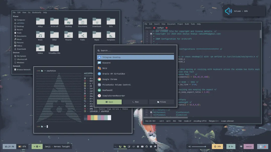Image resolution: width=271 pixels, height=152 pixels.
Task: Open the Go menu in file manager
Action: pyautogui.click(x=29, y=12)
